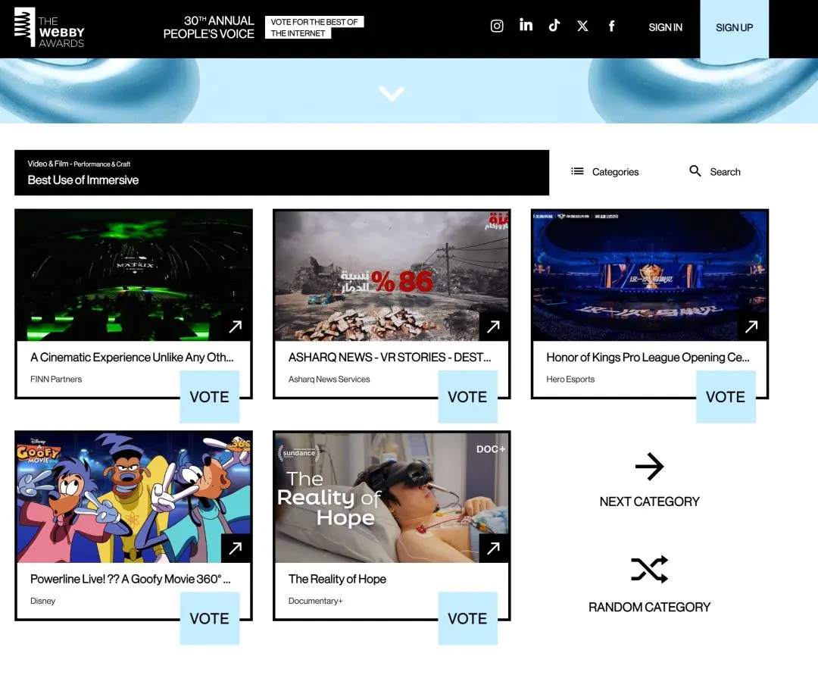Open the Webby Awards Instagram page
This screenshot has width=818, height=675.
497,27
